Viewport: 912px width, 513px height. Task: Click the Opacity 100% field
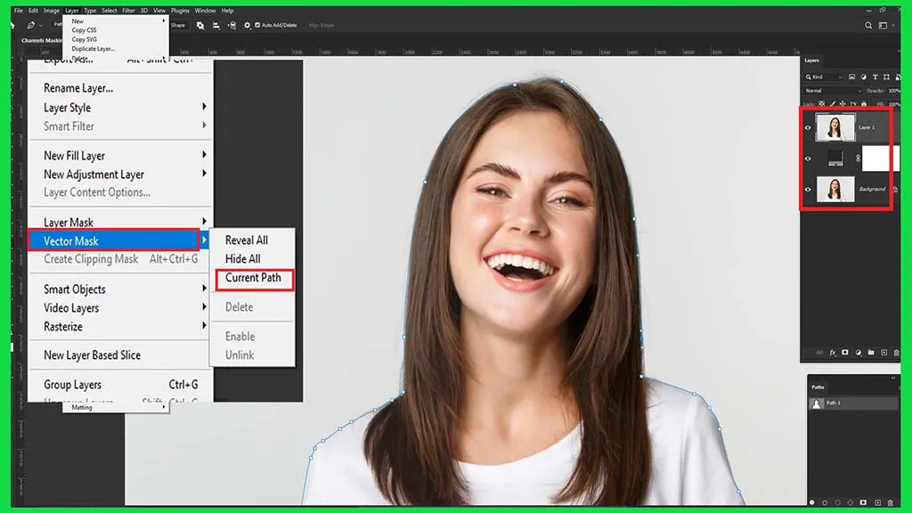click(x=894, y=91)
